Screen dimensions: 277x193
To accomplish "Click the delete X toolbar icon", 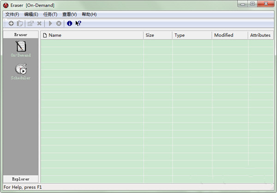I will point(39,23).
